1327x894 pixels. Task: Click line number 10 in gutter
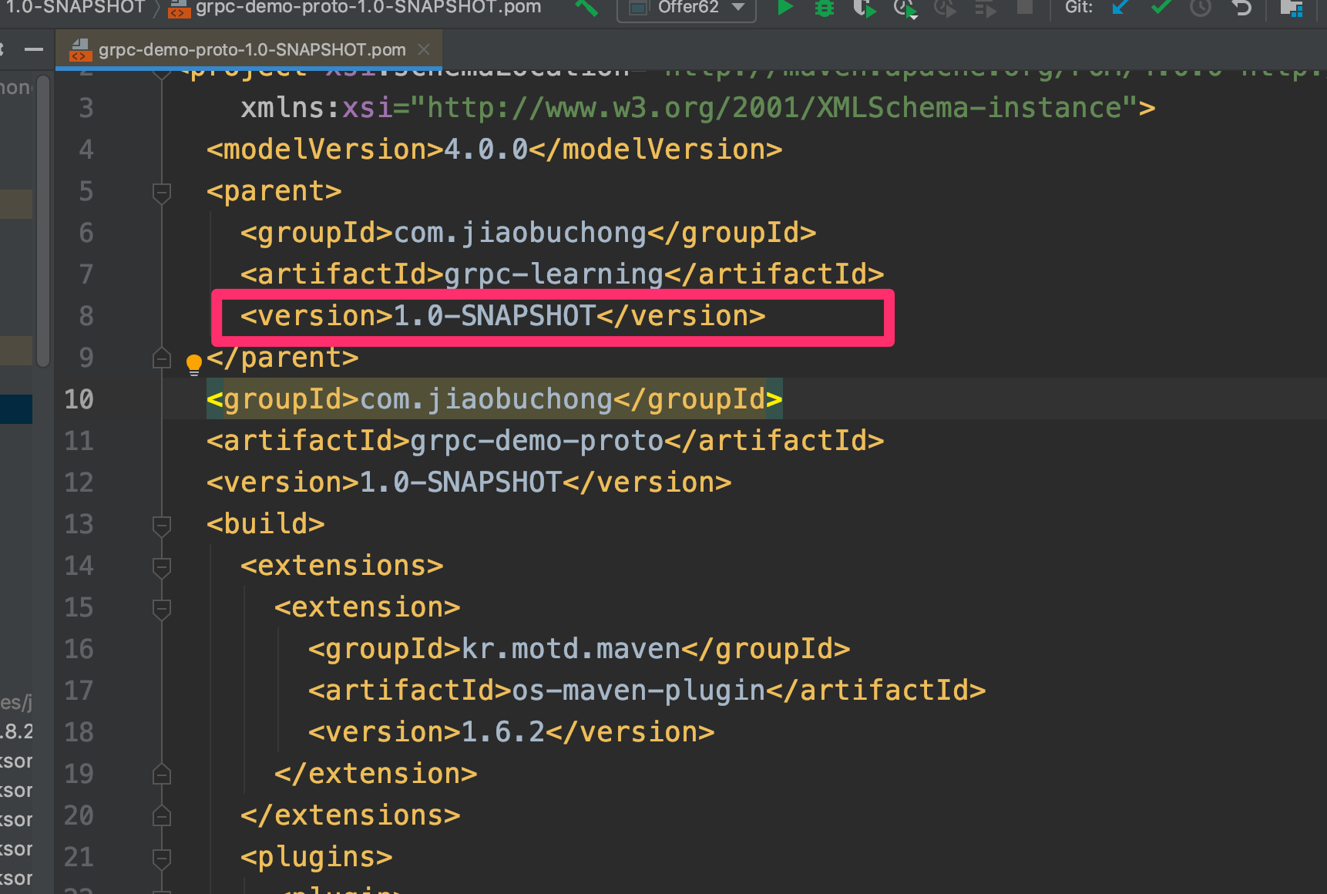79,399
